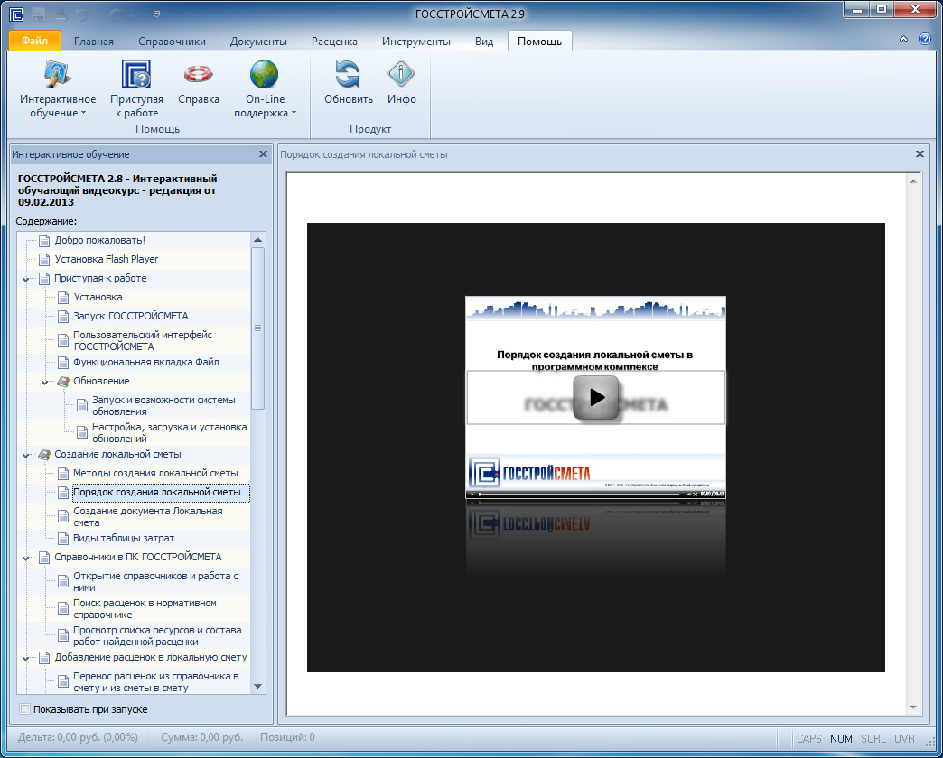This screenshot has height=758, width=943.
Task: Collapse the Приступая к работе tree node
Action: click(x=26, y=280)
